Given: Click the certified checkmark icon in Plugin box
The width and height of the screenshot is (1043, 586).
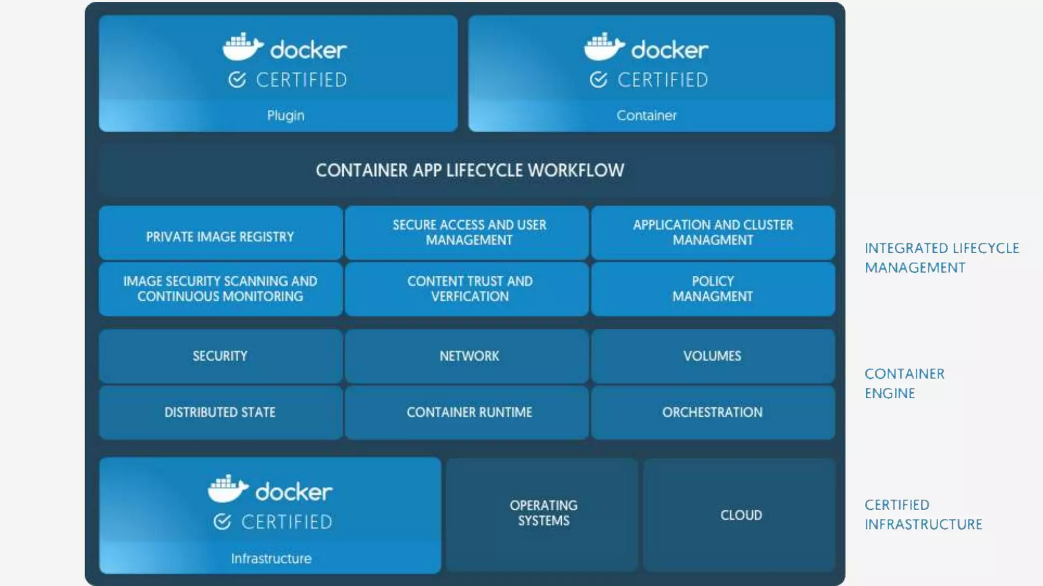Looking at the screenshot, I should 237,80.
